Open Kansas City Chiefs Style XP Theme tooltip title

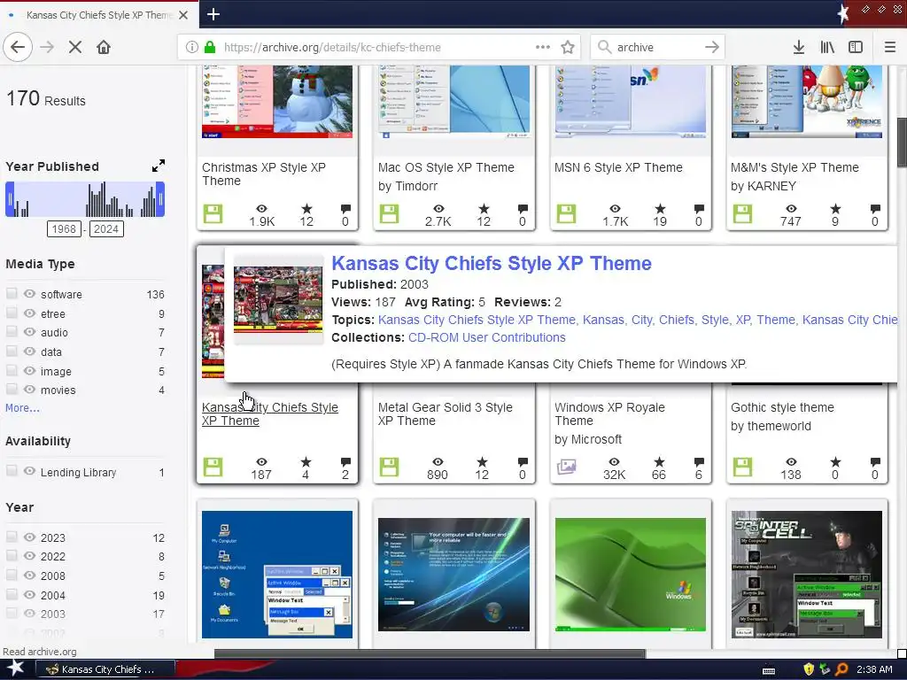pos(491,263)
